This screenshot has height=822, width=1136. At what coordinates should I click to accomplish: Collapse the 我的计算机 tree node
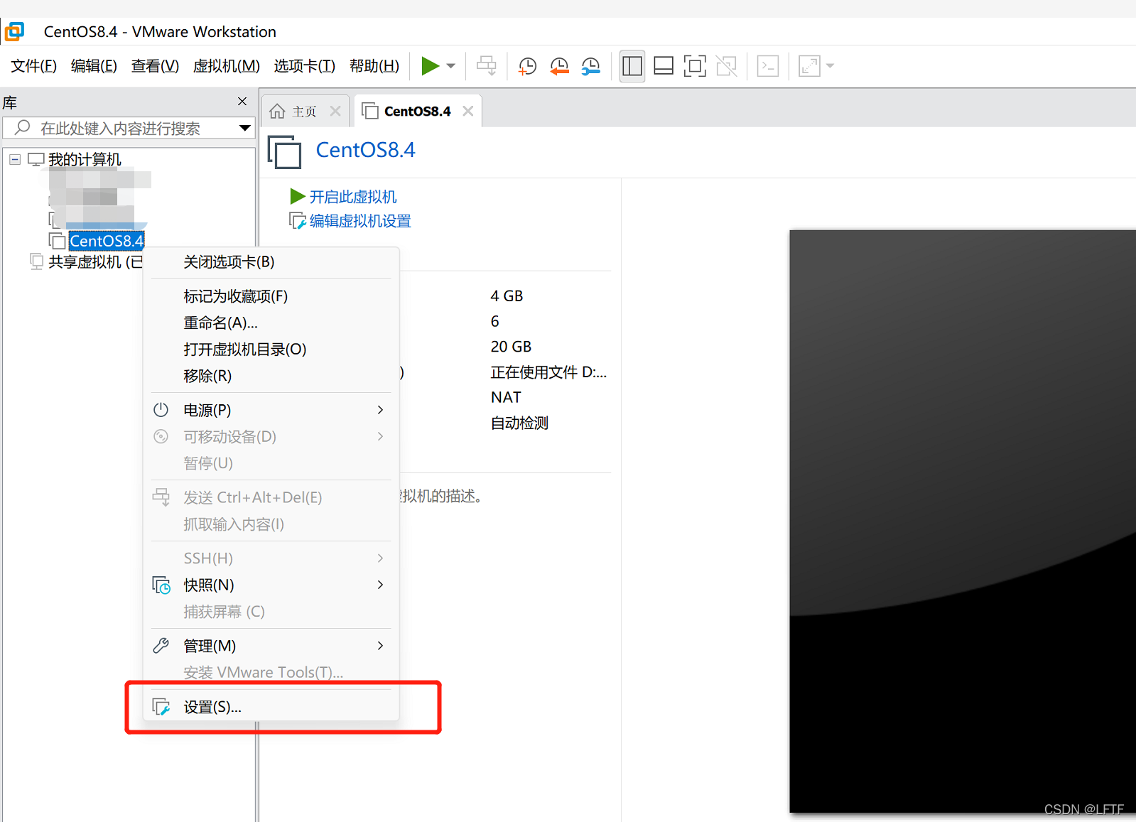point(15,159)
